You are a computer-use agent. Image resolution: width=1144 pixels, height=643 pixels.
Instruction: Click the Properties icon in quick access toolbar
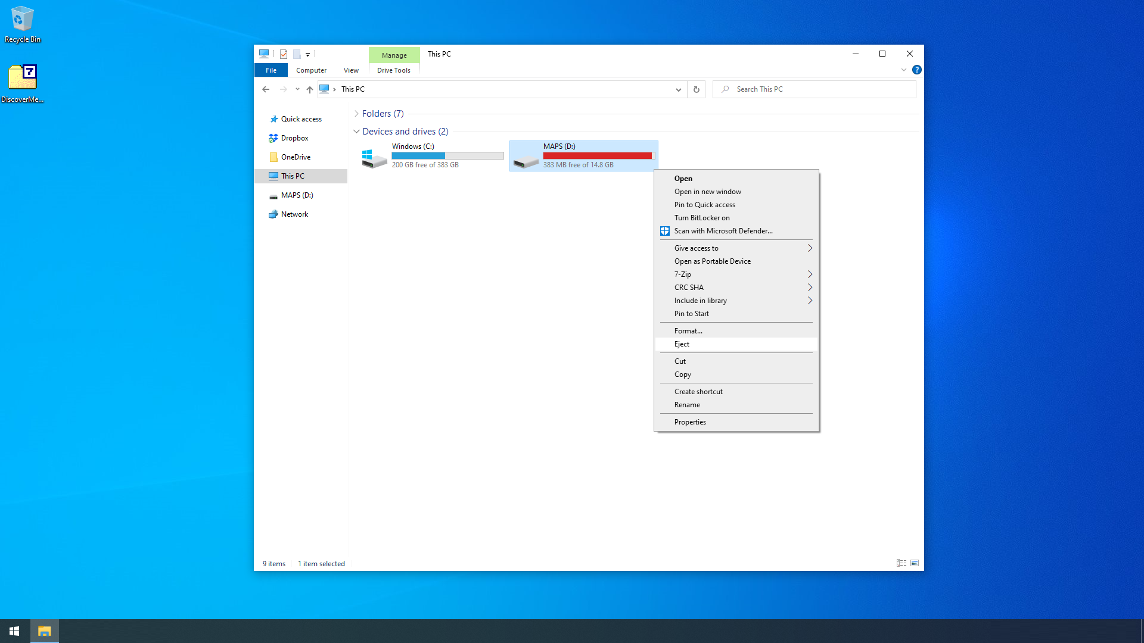coord(284,54)
